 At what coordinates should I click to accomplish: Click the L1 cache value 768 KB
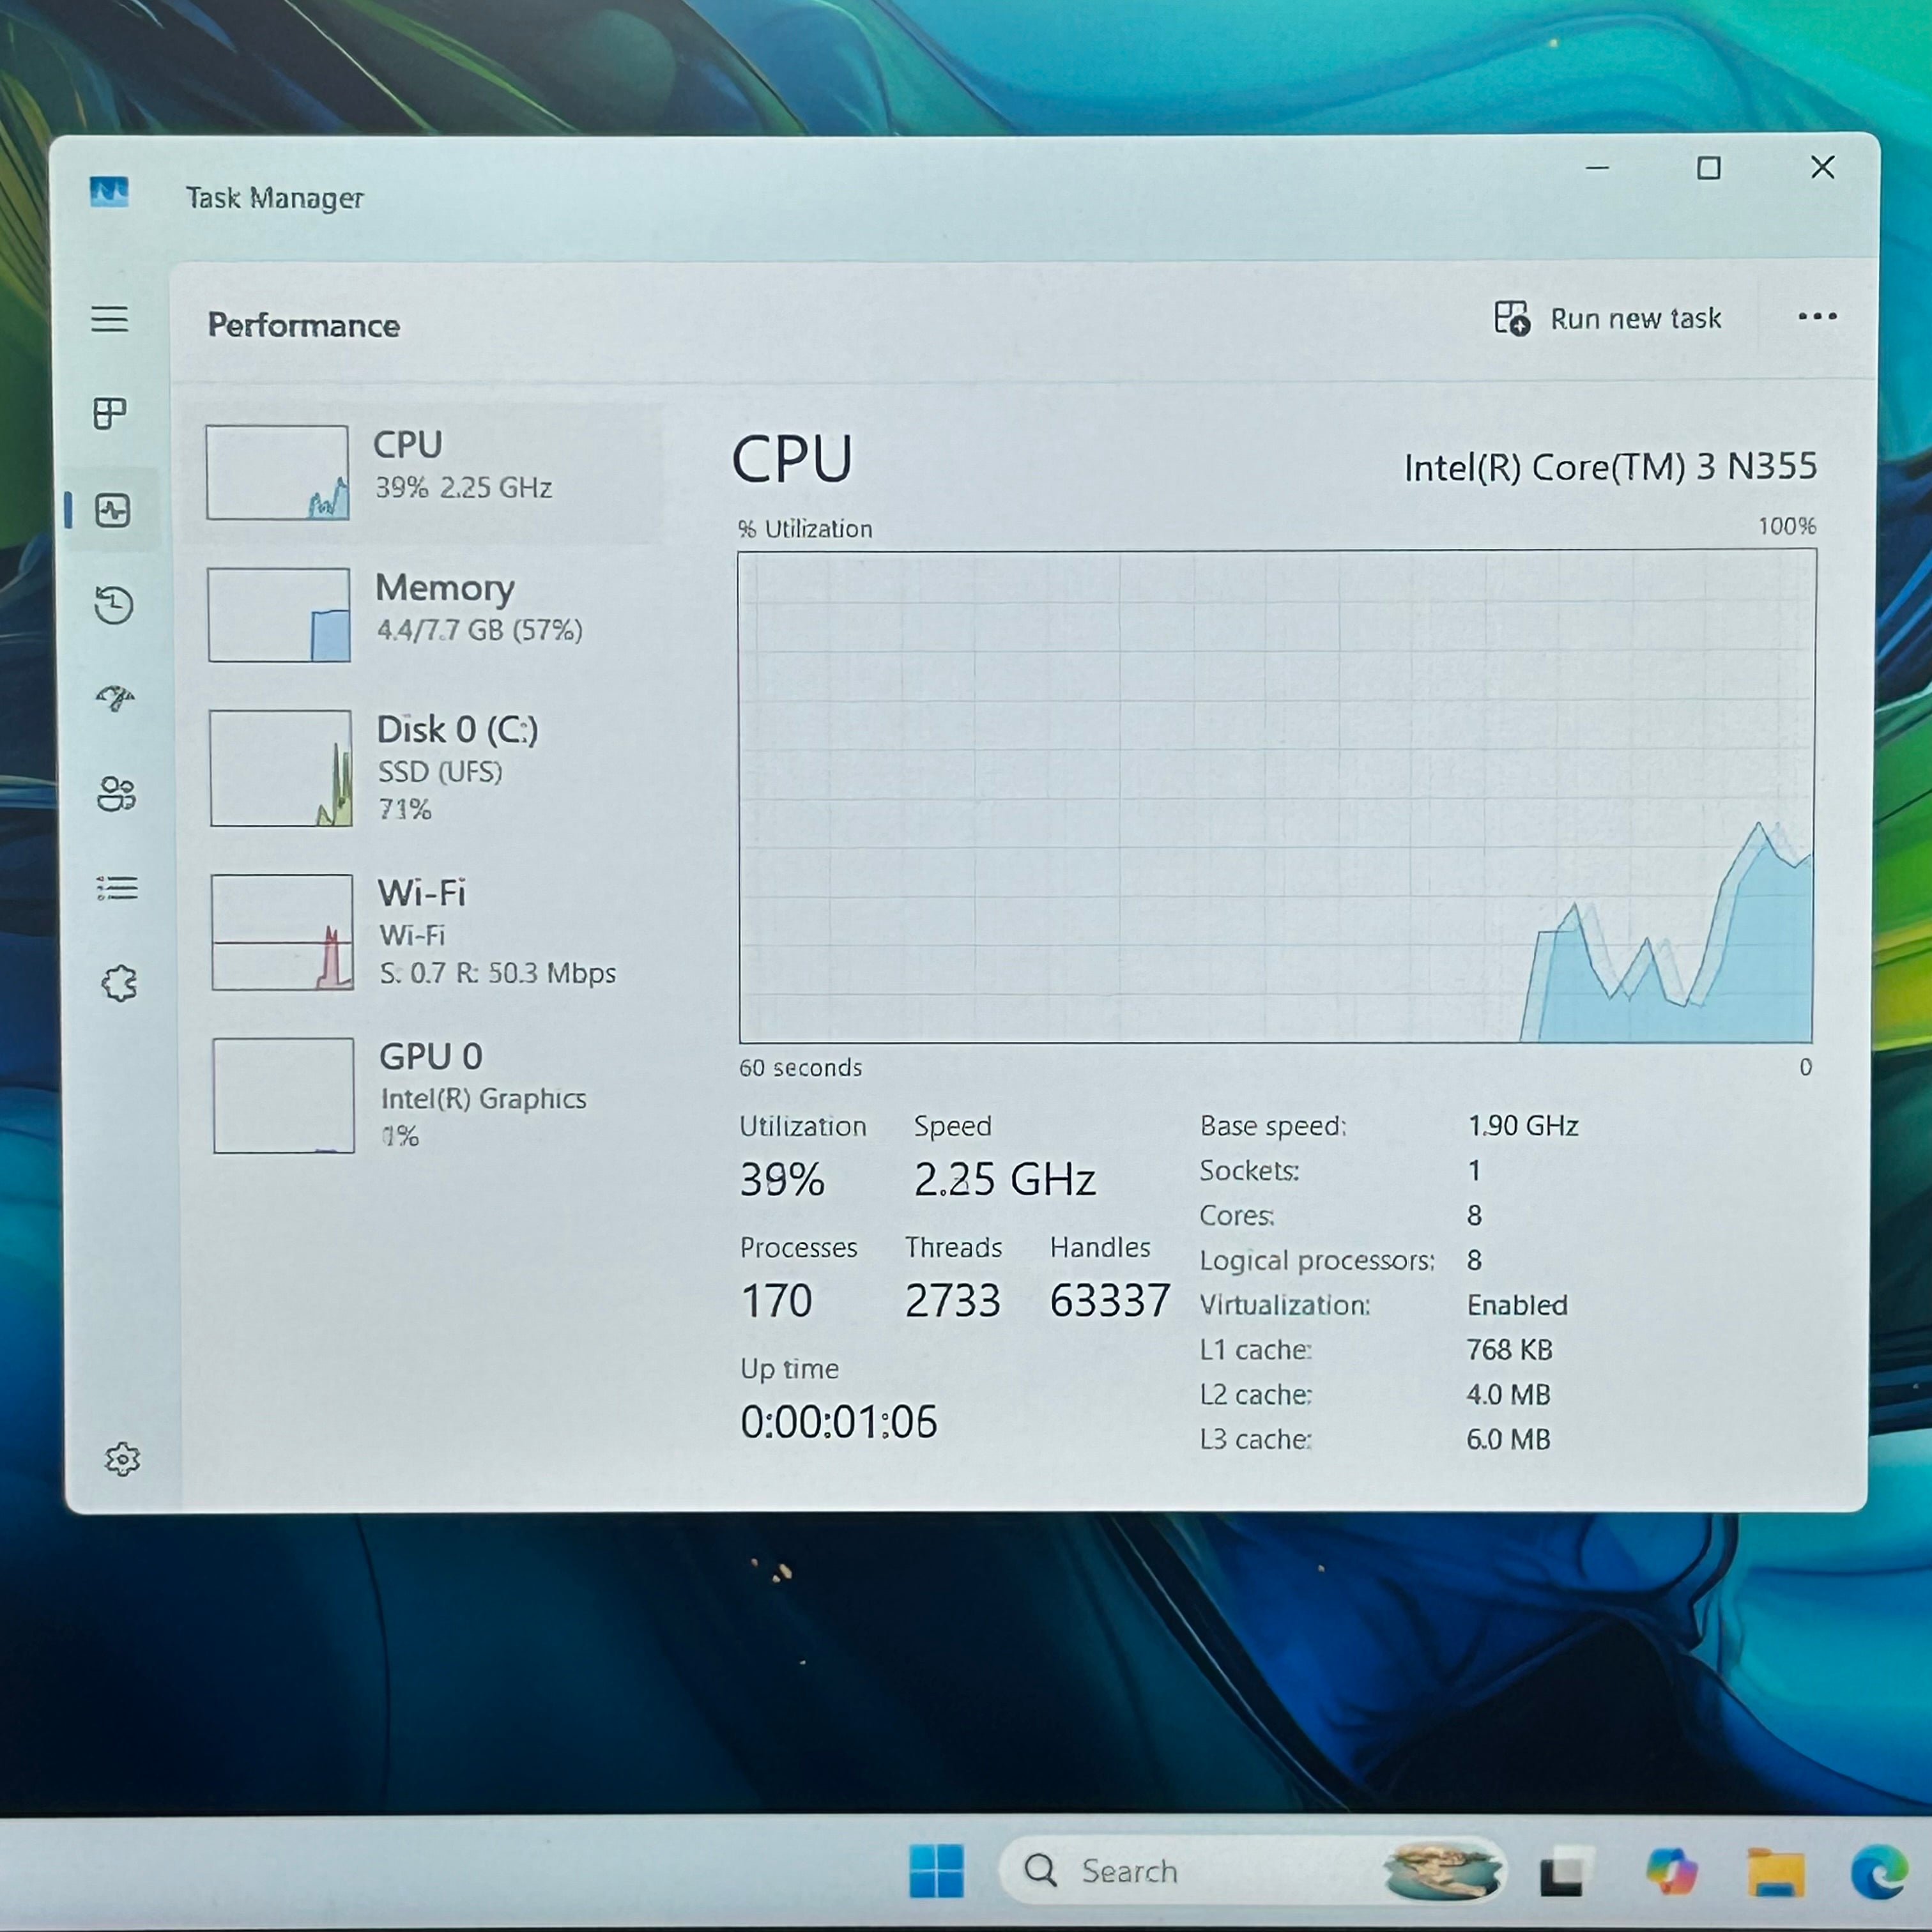1509,1350
